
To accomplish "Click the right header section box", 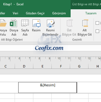I will click(89, 87).
